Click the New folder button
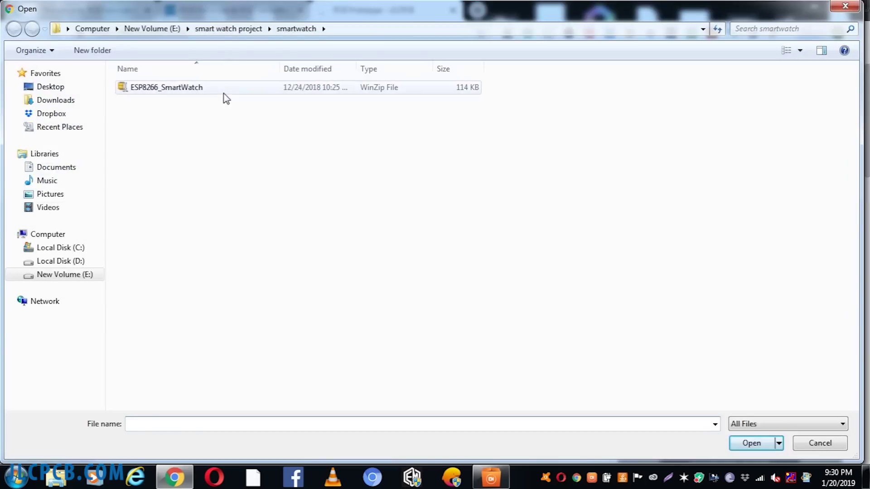The width and height of the screenshot is (870, 489). tap(92, 50)
